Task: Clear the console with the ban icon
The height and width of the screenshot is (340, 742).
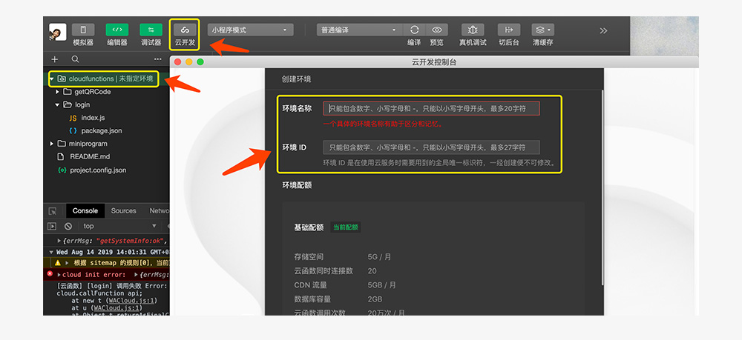Action: point(68,226)
